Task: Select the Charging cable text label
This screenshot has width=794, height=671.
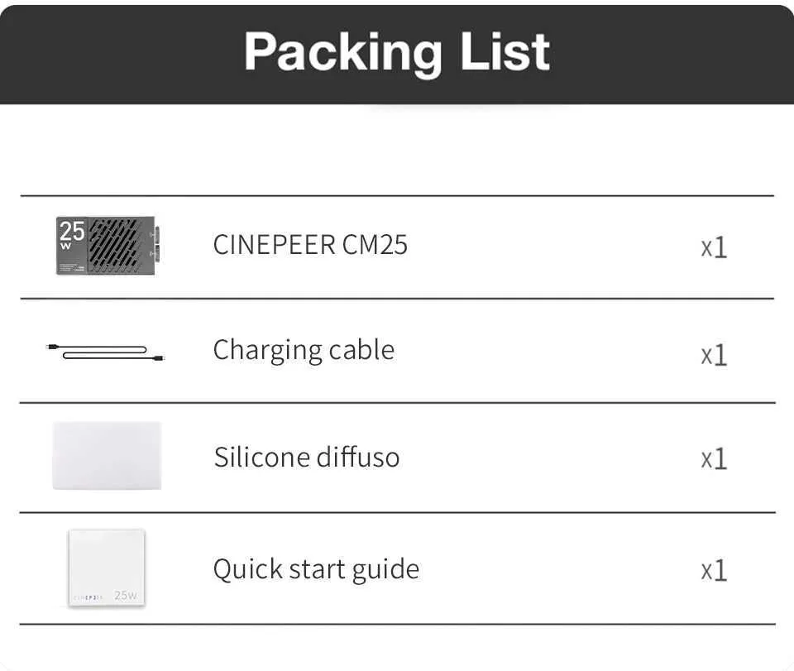Action: coord(304,350)
